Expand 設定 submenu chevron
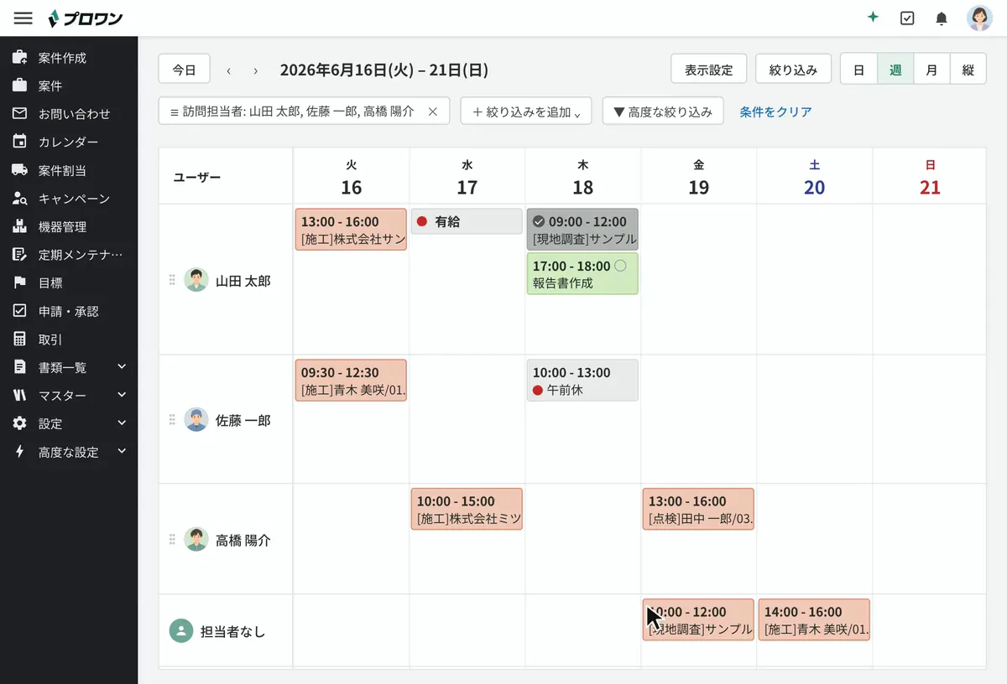 click(x=122, y=423)
